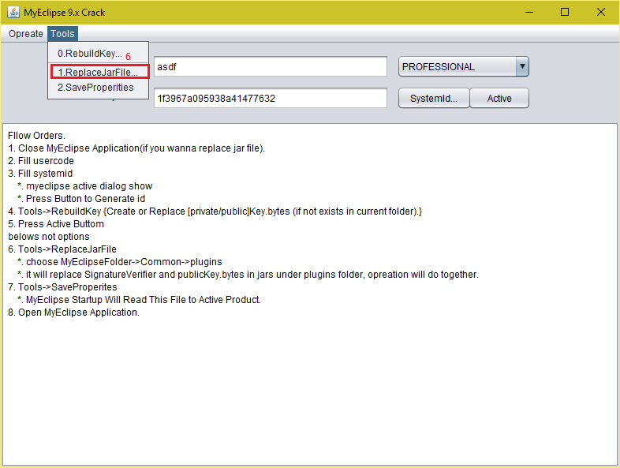Expand the PROFESSIONAL edition dropdown arrow
This screenshot has height=468, width=620.
(522, 66)
